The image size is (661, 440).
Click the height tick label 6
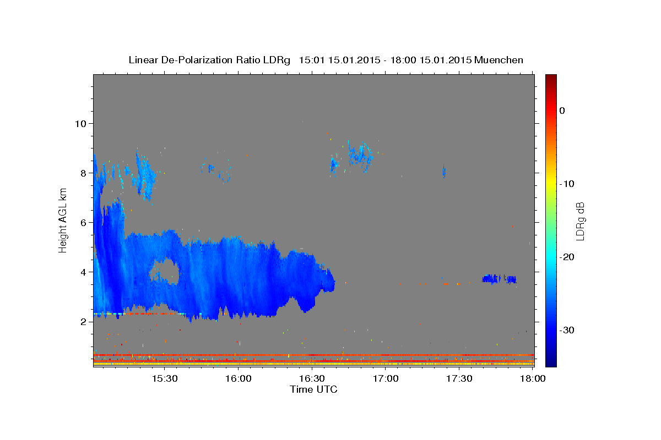(x=84, y=222)
